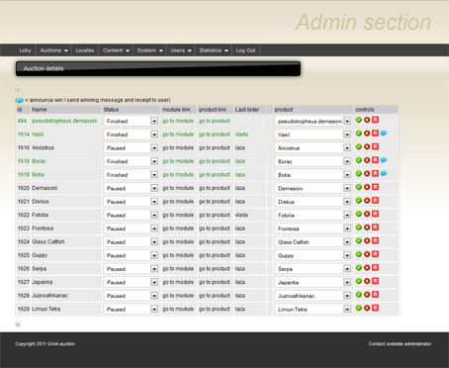Screen dimensions: 449x368
Task: Click green checkmark icon for Limun Tetra row
Action: 359,308
